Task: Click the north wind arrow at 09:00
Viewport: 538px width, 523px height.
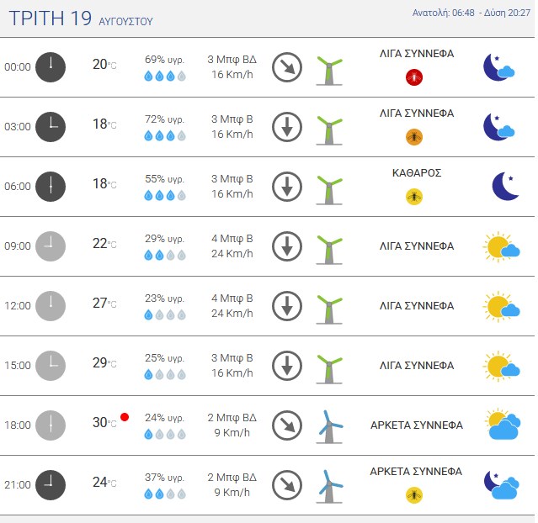Action: [x=287, y=246]
